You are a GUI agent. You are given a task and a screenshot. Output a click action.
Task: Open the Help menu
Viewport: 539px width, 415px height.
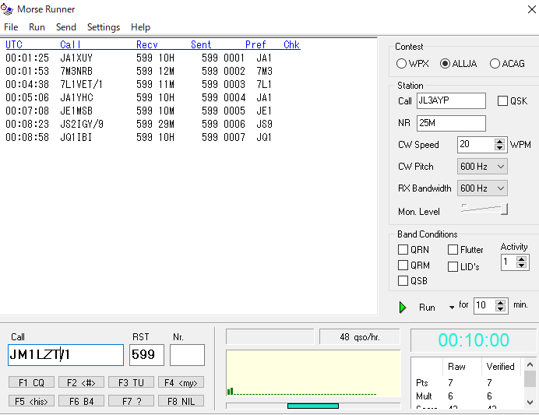tap(141, 27)
